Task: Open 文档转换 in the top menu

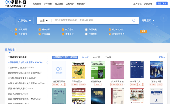Action: [x=70, y=4]
